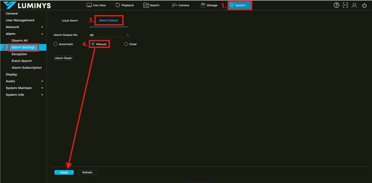This screenshot has height=183, width=372.
Task: Expand the Network sidebar section
Action: pyautogui.click(x=42, y=27)
